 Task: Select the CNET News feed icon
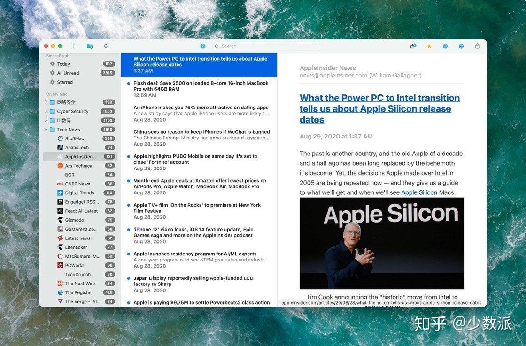point(60,184)
